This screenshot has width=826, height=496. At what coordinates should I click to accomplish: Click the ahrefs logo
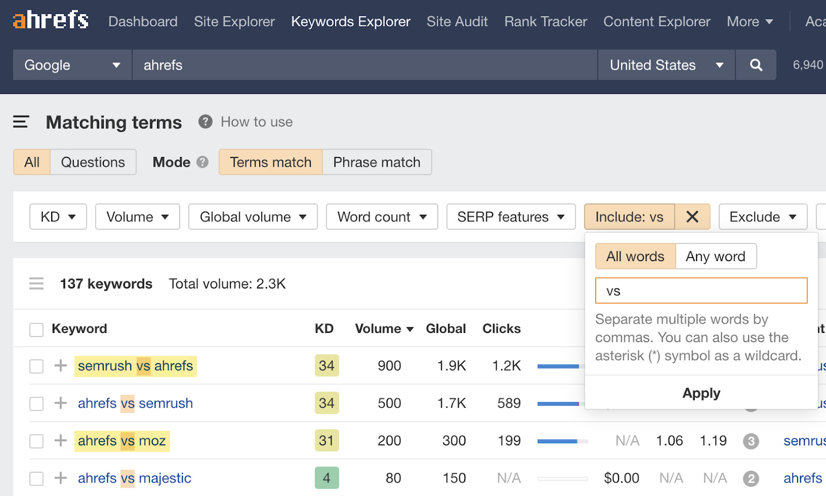point(50,20)
